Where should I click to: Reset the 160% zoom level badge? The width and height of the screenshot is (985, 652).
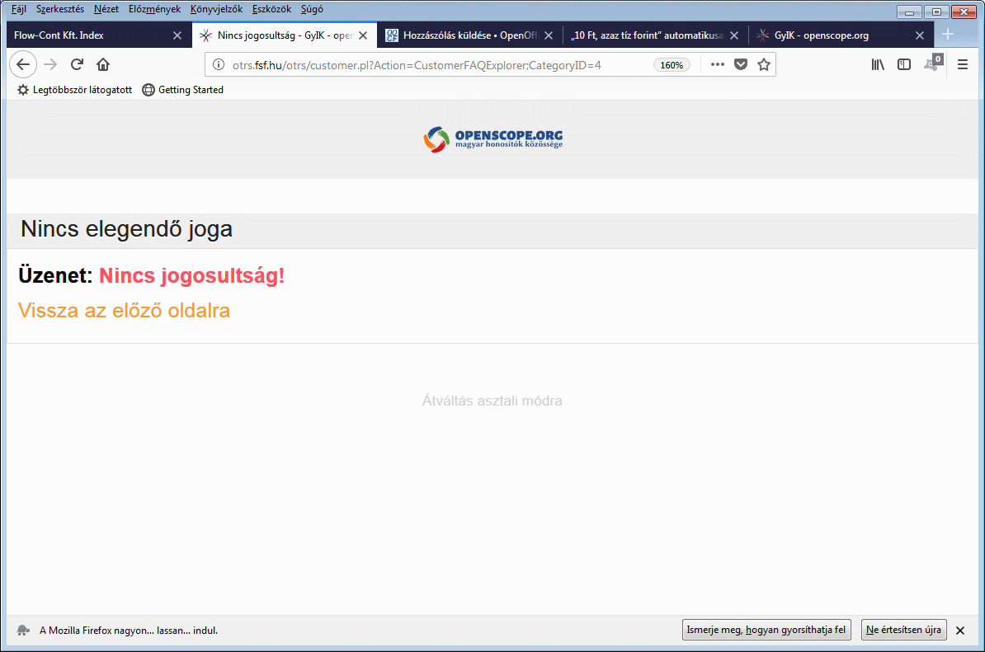[x=672, y=65]
